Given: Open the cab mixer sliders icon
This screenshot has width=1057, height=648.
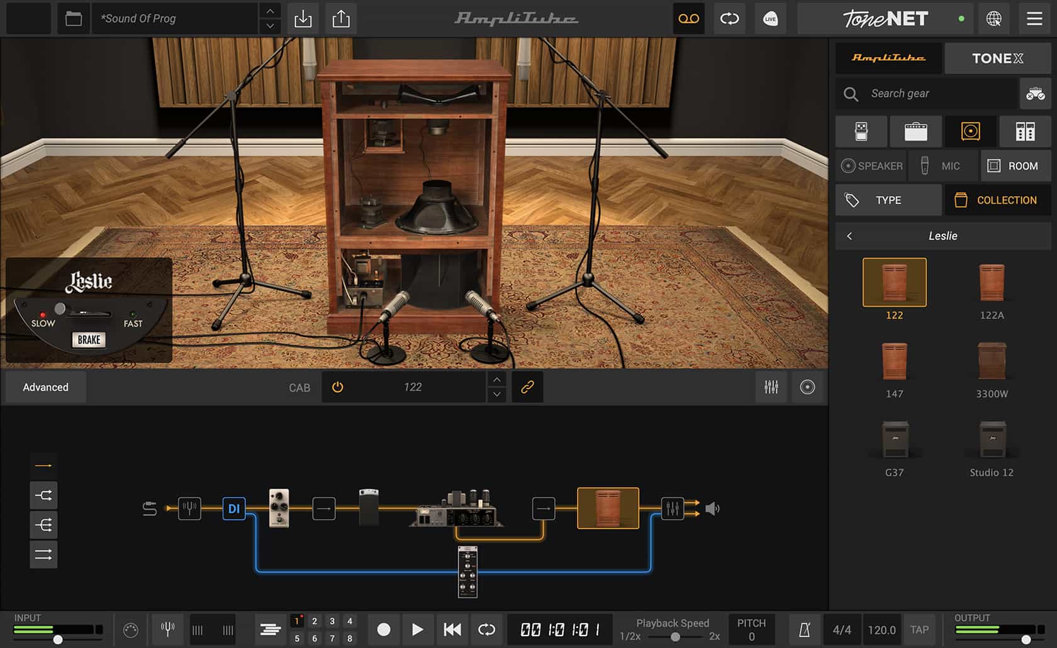Looking at the screenshot, I should (x=771, y=387).
